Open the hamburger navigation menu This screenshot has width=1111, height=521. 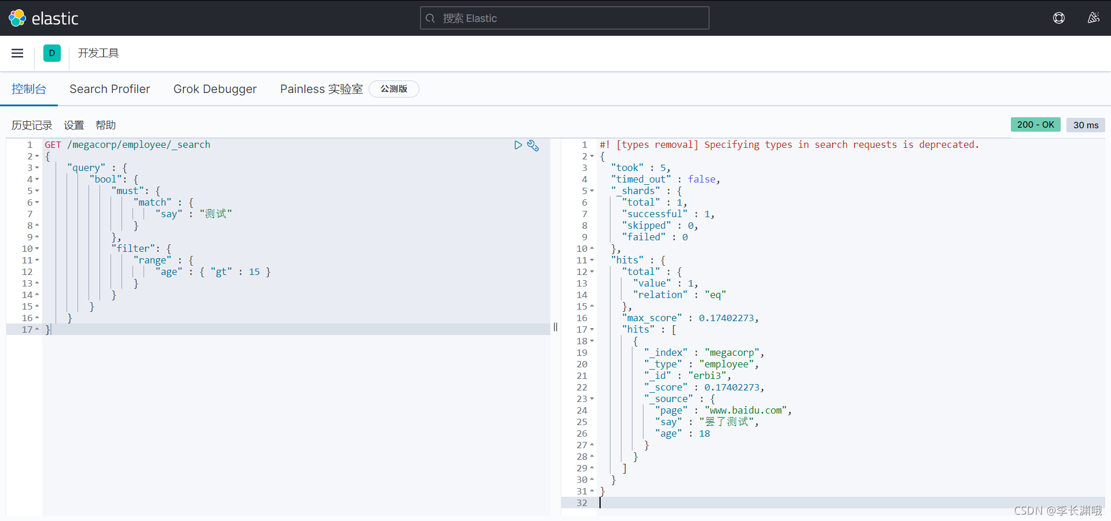click(17, 53)
